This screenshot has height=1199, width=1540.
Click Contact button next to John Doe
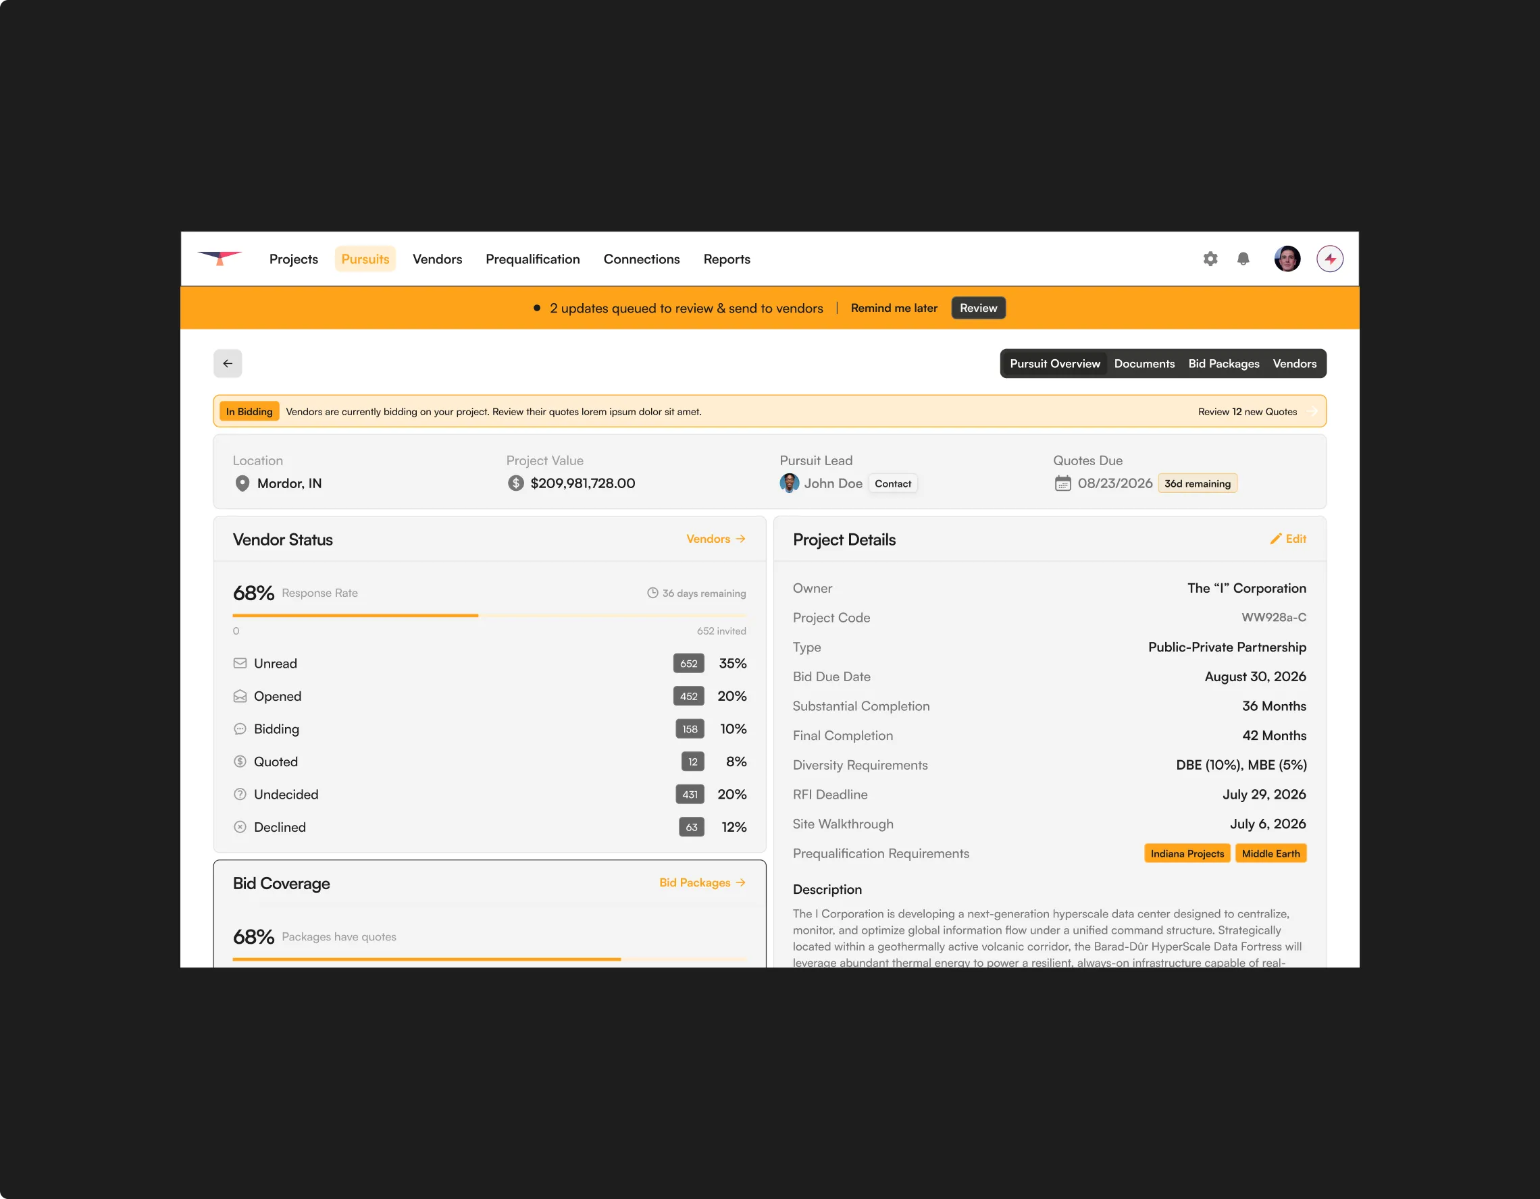pos(892,483)
